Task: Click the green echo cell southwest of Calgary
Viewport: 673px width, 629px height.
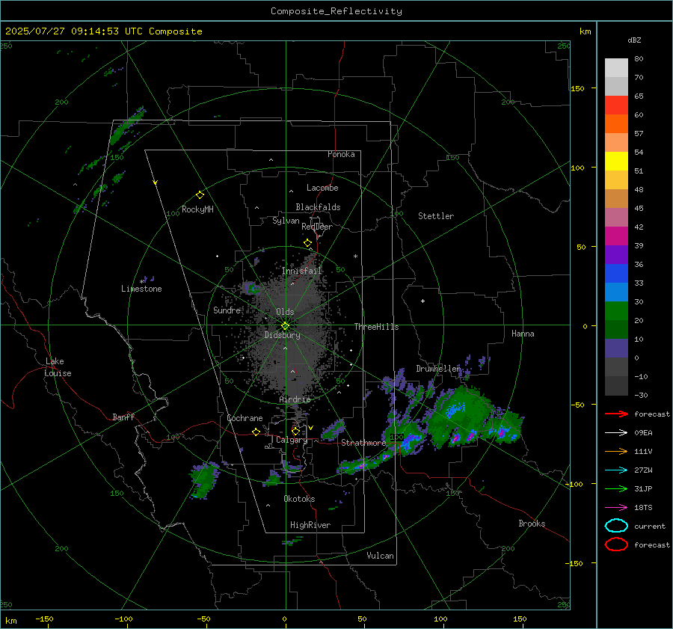Action: tap(204, 479)
